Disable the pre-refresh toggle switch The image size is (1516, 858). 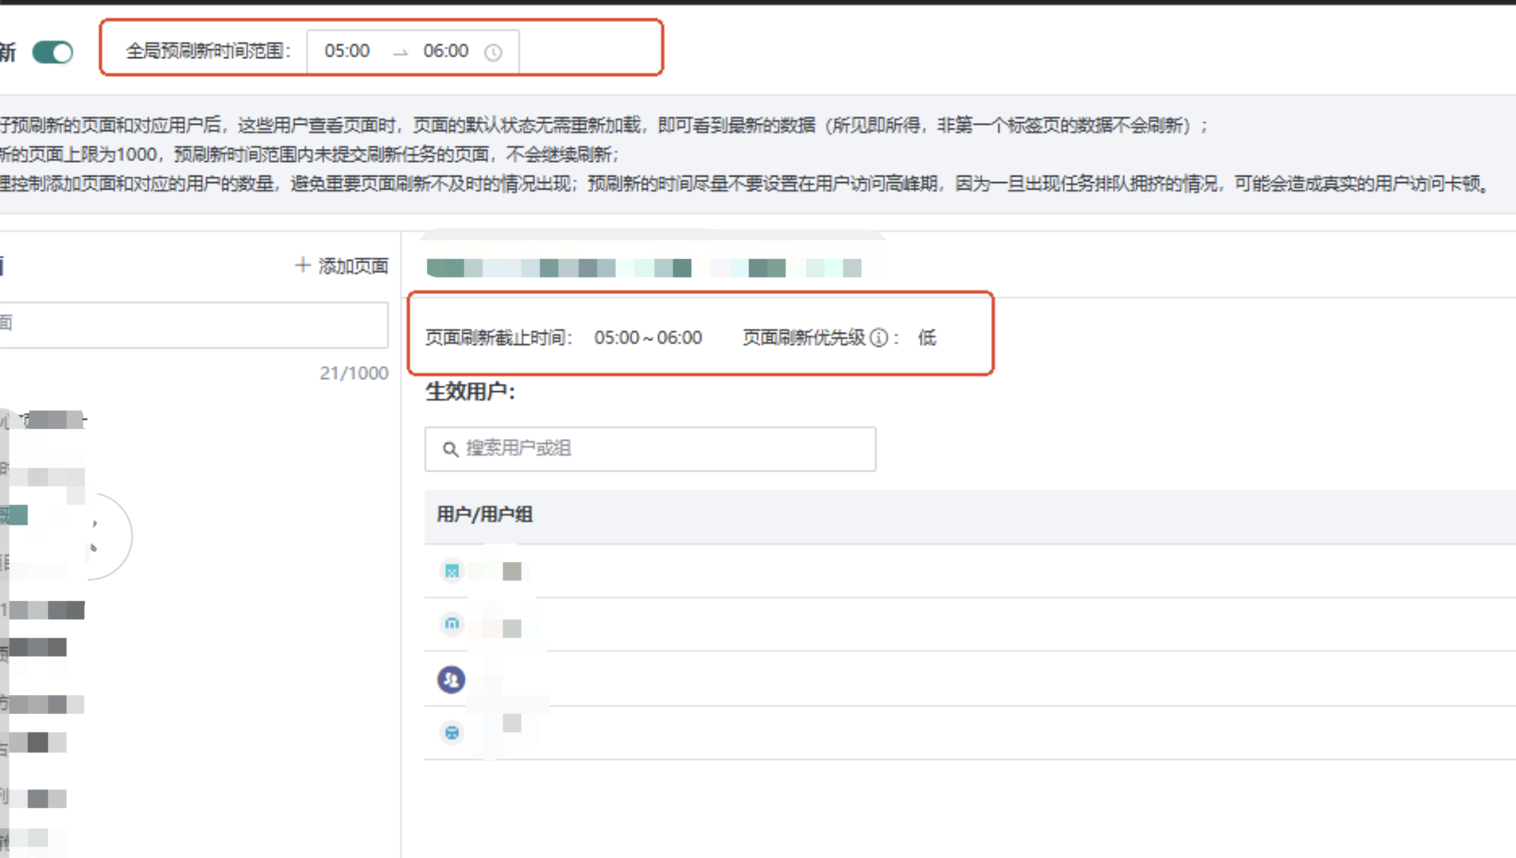(x=53, y=53)
